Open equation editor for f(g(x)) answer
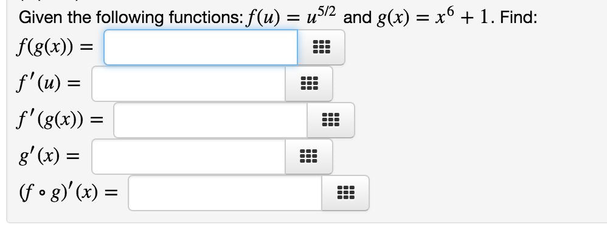The height and width of the screenshot is (227, 607). pyautogui.click(x=321, y=47)
